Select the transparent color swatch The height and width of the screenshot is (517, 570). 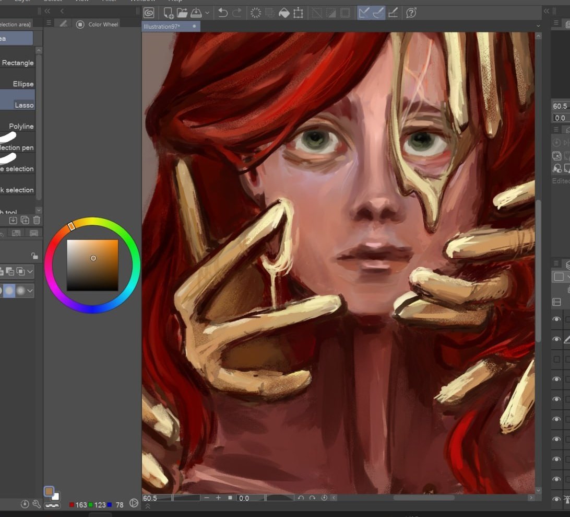click(52, 505)
